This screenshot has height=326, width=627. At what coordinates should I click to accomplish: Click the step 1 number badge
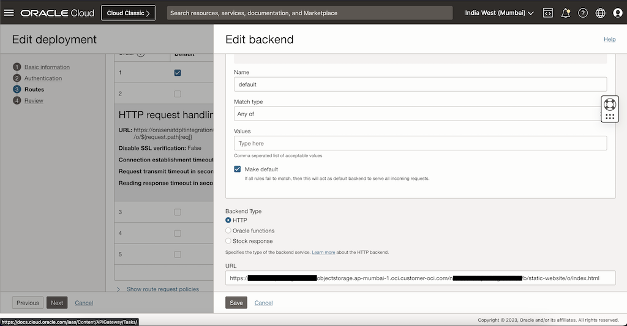[x=17, y=67]
